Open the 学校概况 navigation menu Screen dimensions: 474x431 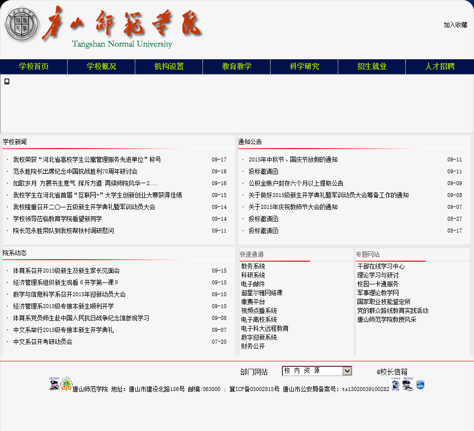click(101, 67)
